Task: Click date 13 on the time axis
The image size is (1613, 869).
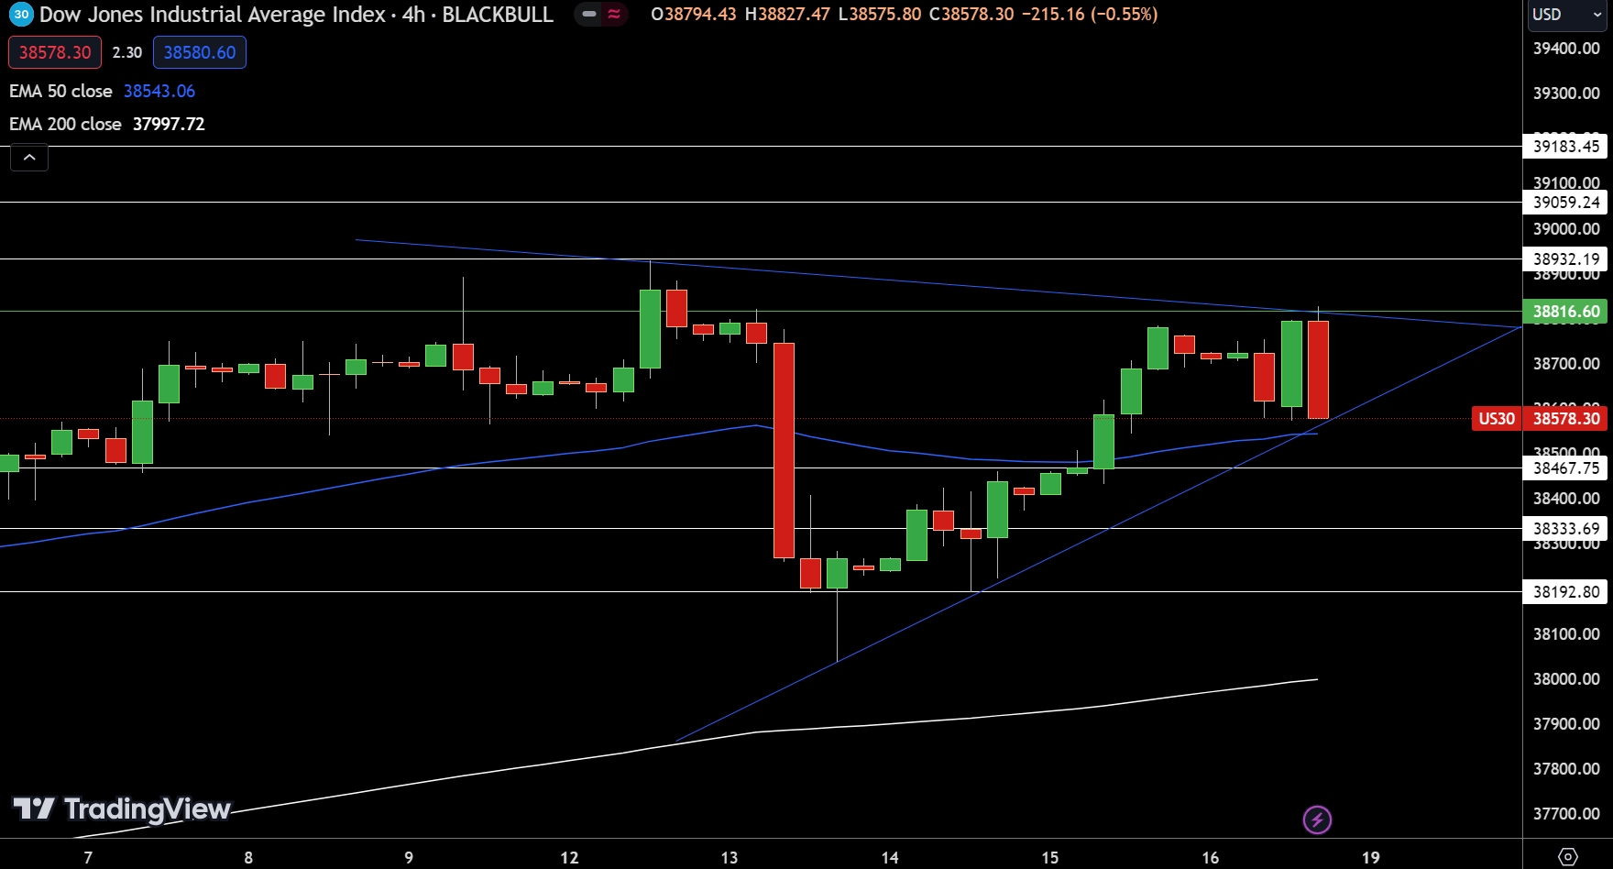Action: point(730,858)
